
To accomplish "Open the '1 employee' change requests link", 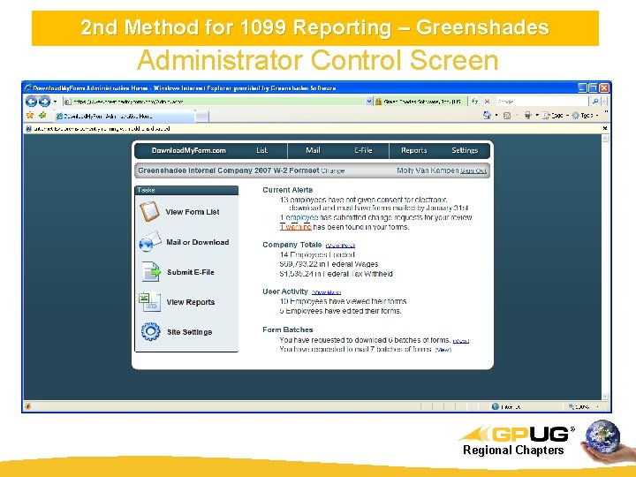I will pyautogui.click(x=299, y=217).
